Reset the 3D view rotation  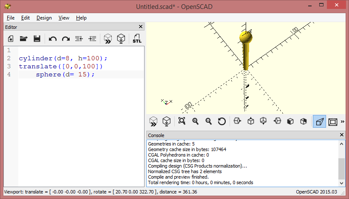click(221, 121)
